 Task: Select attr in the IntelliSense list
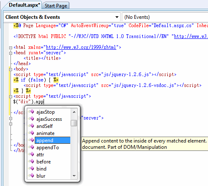coord(40,155)
